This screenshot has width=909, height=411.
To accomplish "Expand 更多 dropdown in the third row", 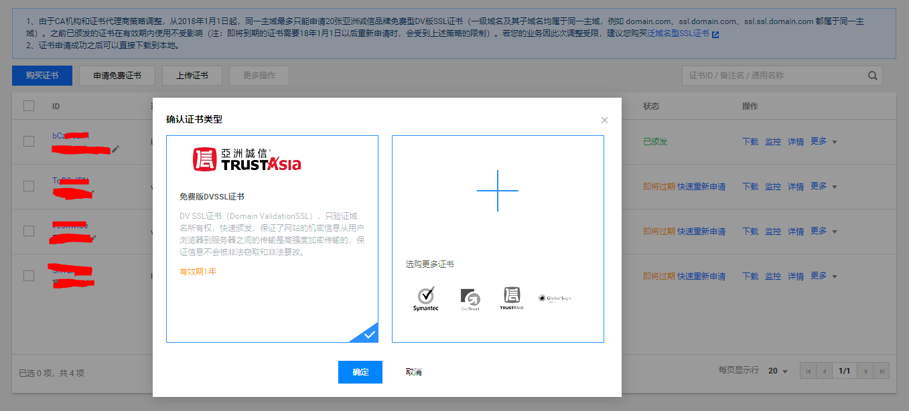I will click(824, 232).
